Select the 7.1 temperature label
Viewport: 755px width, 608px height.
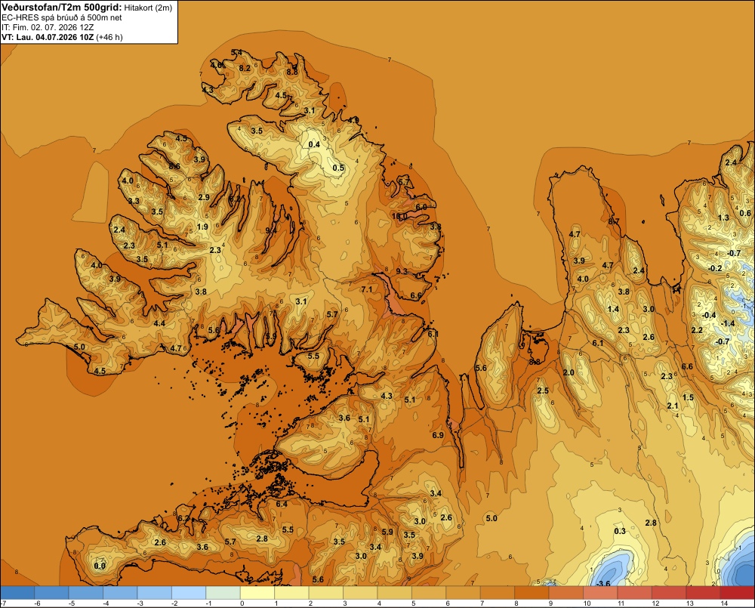pyautogui.click(x=367, y=289)
